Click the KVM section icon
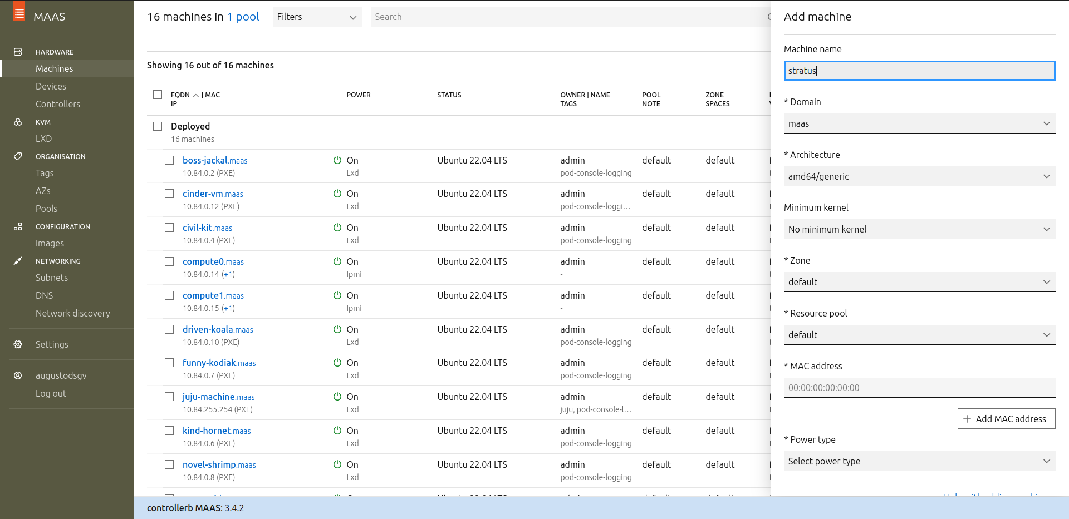 (18, 122)
